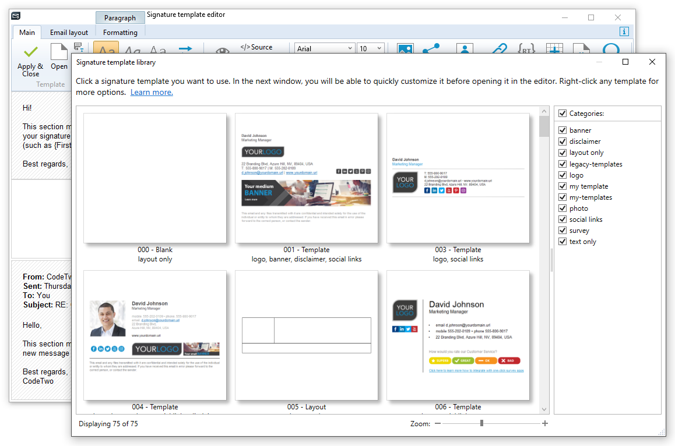
Task: Uncheck the photo category
Action: (x=562, y=208)
